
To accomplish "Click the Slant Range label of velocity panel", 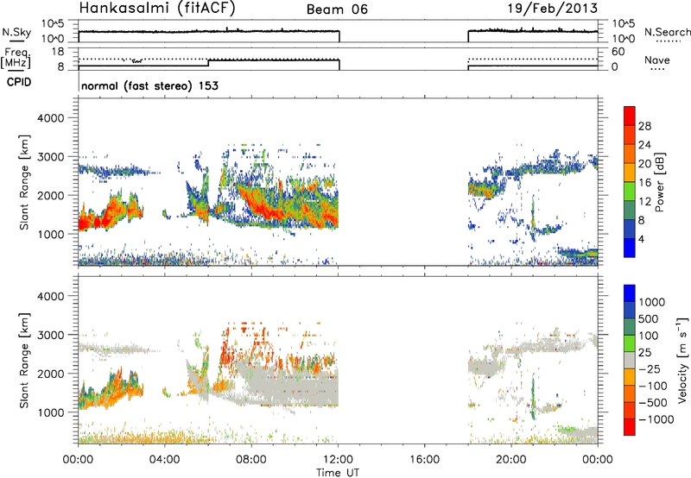I will [24, 361].
